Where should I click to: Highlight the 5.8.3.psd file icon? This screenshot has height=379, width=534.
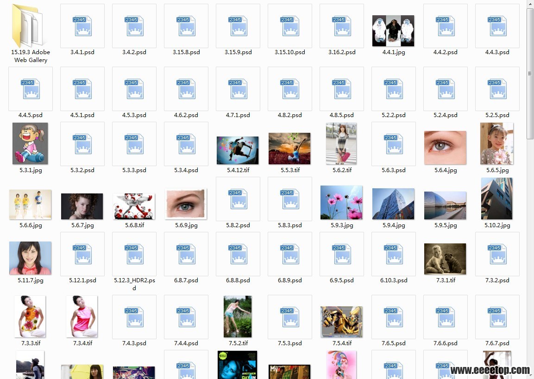tap(290, 199)
